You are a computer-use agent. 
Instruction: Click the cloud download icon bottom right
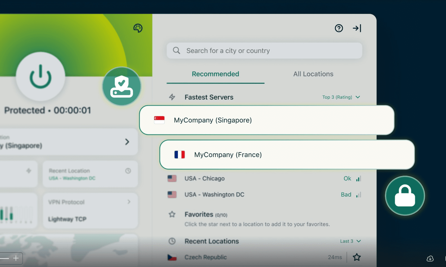[430, 259]
